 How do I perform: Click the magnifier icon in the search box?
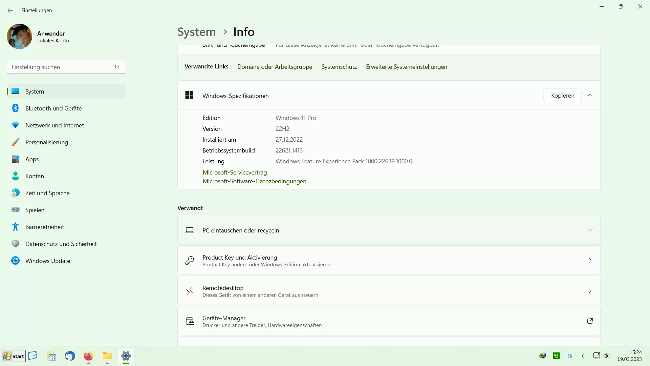click(x=117, y=67)
